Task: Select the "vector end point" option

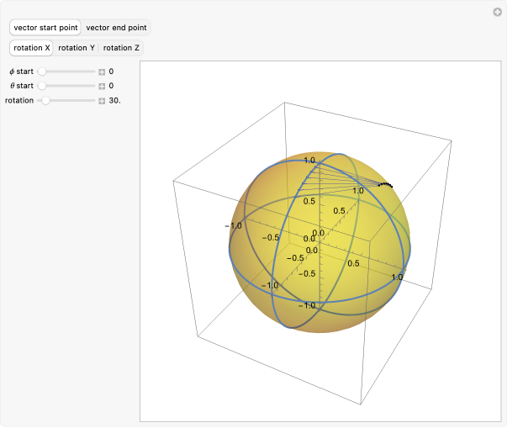Action: 116,28
